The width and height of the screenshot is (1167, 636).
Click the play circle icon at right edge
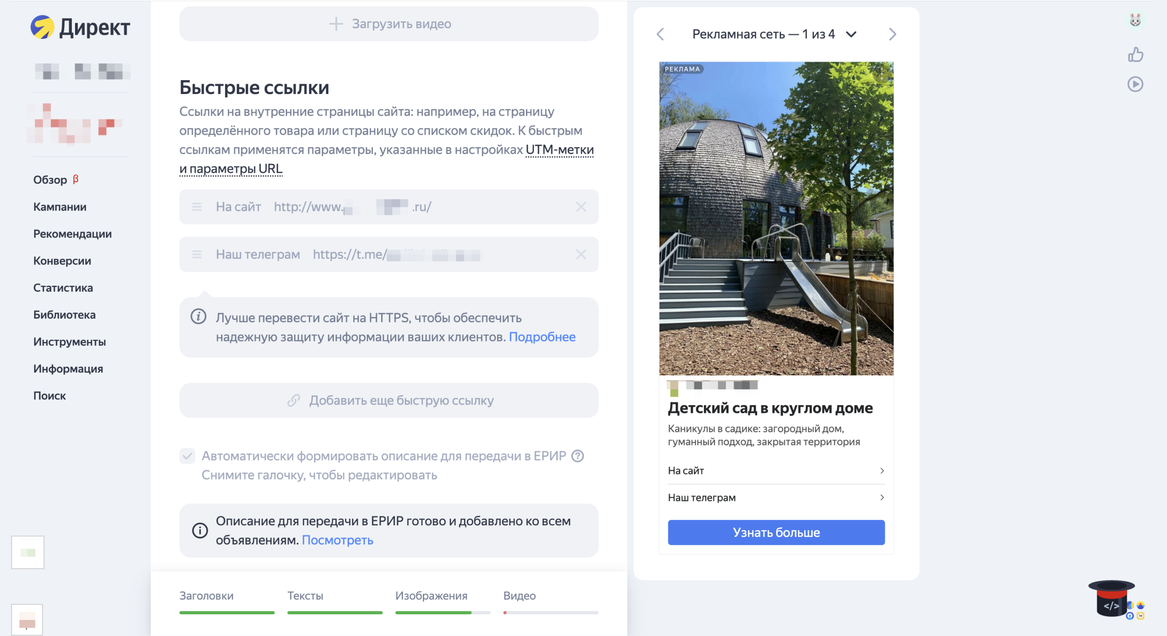(1135, 84)
